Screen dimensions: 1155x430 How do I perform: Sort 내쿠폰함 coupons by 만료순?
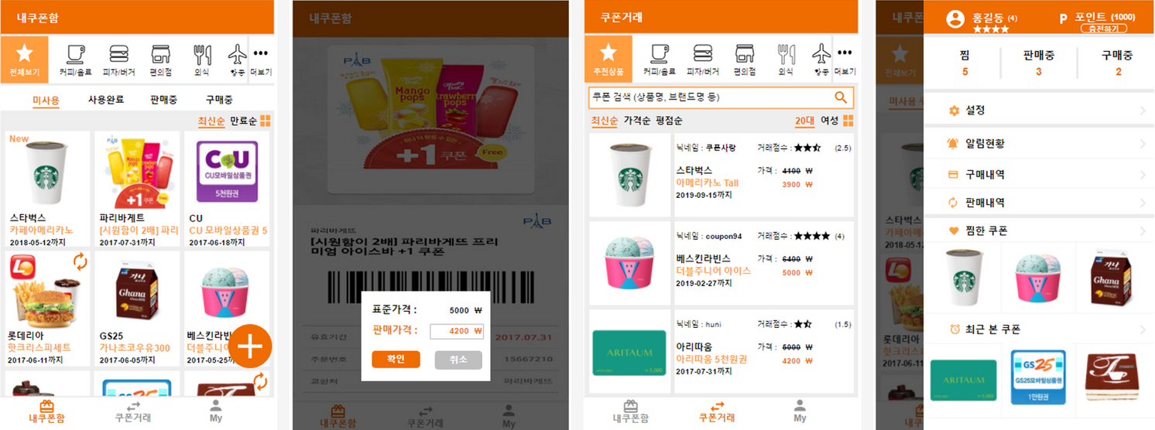pos(243,121)
